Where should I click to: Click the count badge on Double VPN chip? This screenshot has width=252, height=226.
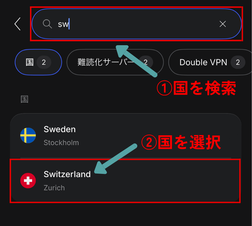click(x=238, y=62)
